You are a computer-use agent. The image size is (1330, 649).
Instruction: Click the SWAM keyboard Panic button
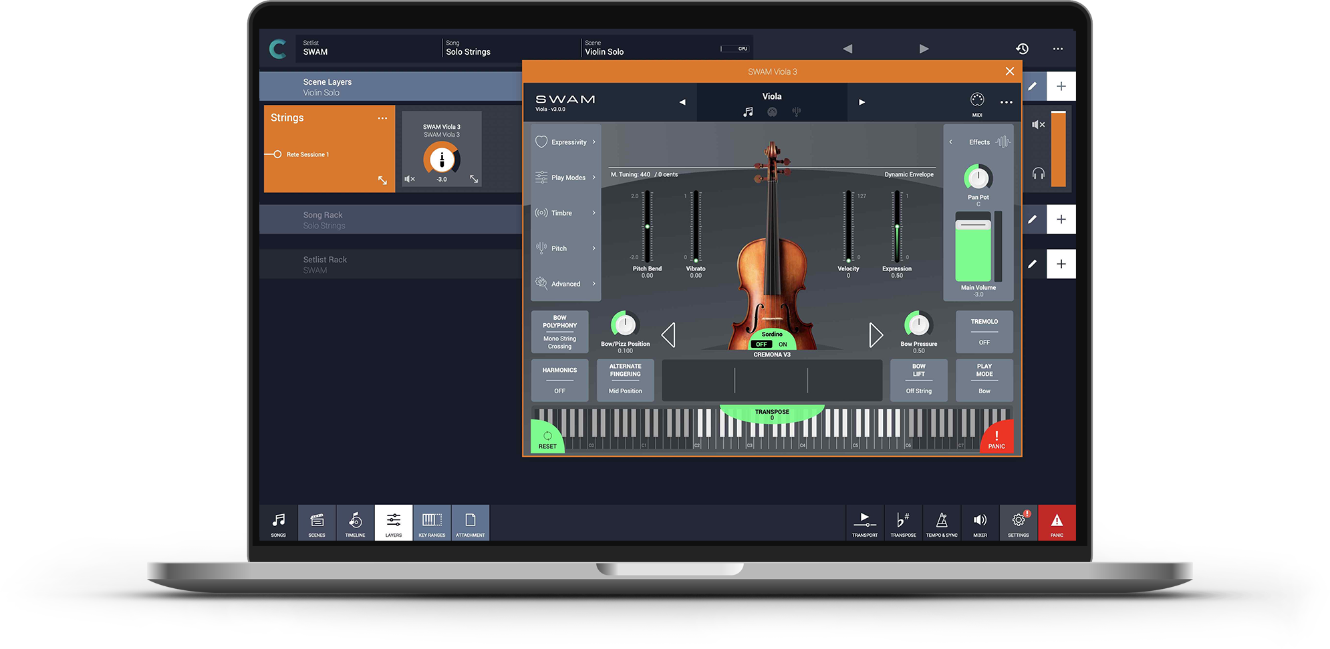997,439
